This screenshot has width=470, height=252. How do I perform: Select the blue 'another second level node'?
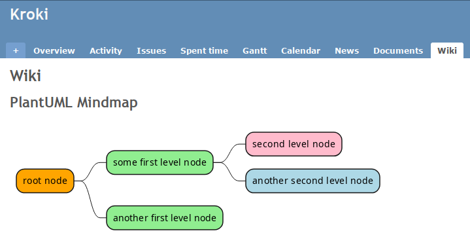312,181
